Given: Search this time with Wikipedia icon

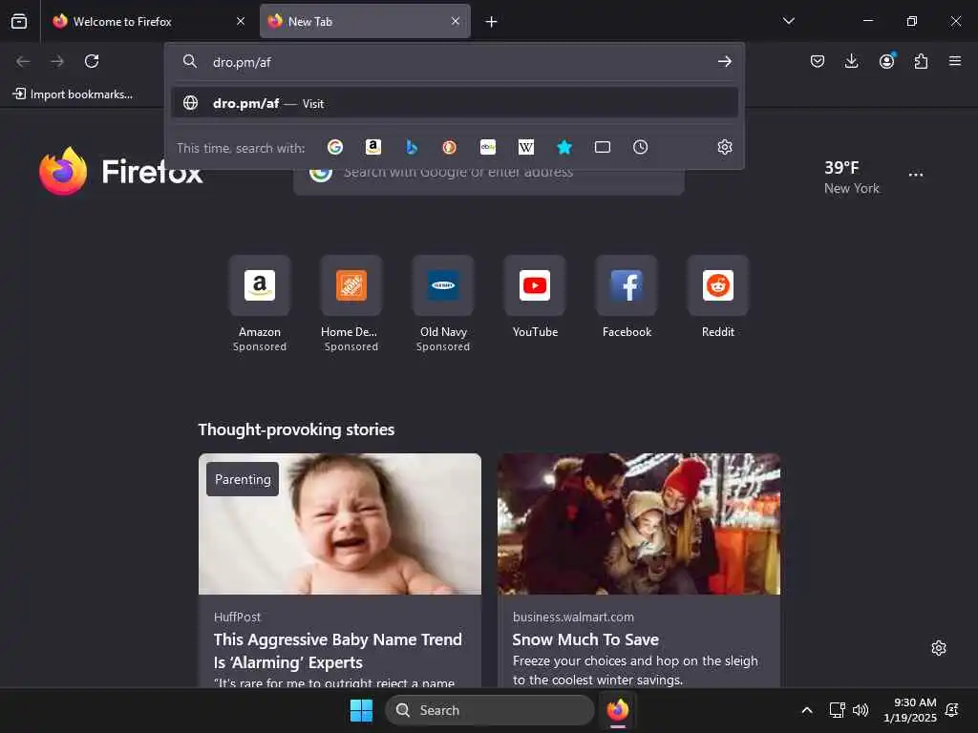Looking at the screenshot, I should point(526,147).
